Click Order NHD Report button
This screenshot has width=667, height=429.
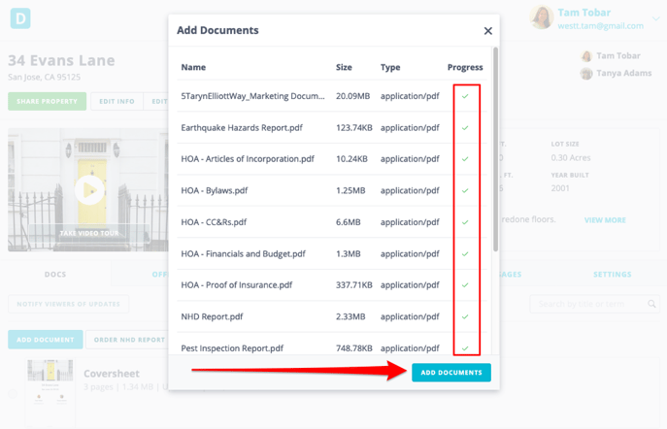click(x=127, y=340)
